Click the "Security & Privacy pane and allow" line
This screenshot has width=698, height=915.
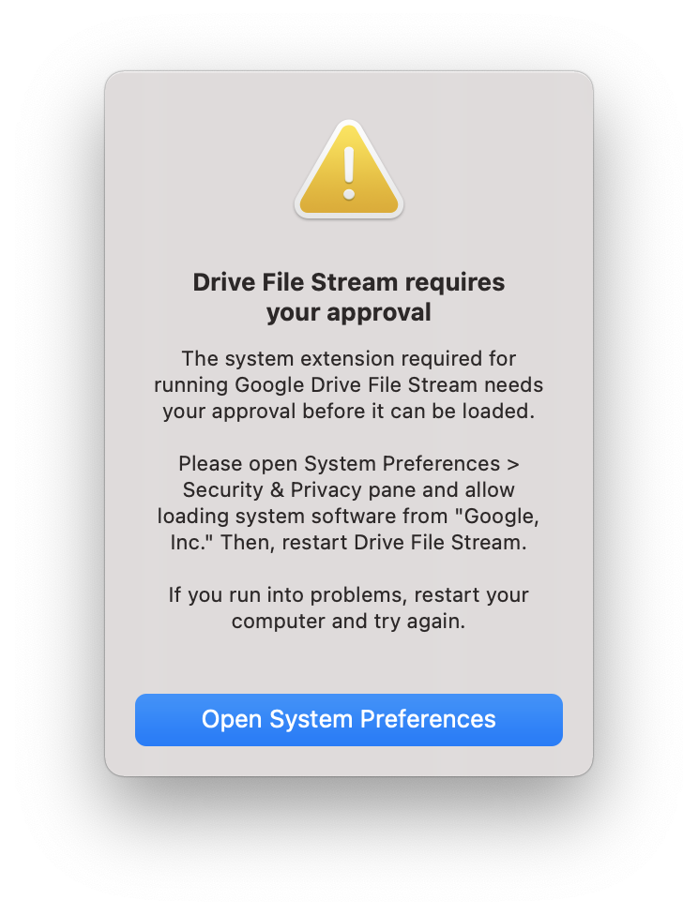click(x=349, y=489)
